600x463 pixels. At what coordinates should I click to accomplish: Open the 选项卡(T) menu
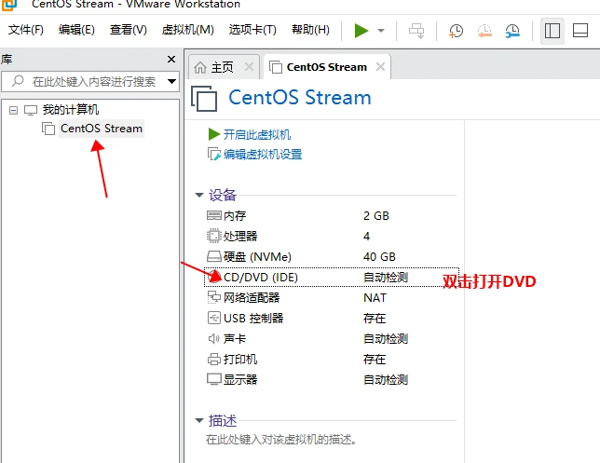(252, 30)
